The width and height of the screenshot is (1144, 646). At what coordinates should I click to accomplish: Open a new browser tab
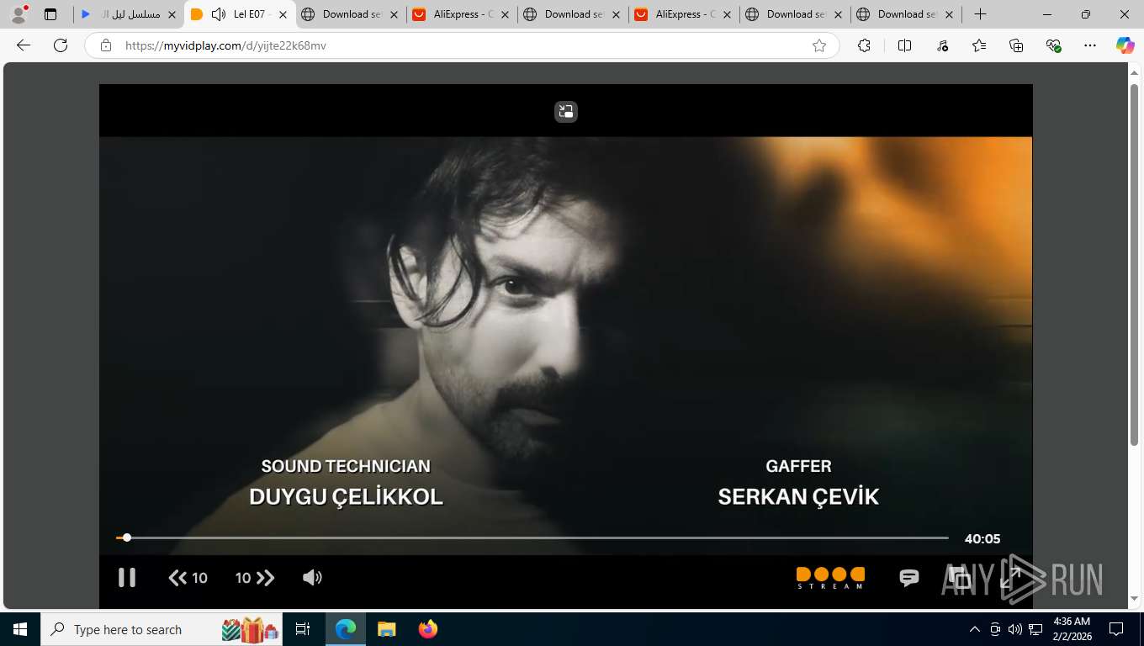(x=980, y=14)
